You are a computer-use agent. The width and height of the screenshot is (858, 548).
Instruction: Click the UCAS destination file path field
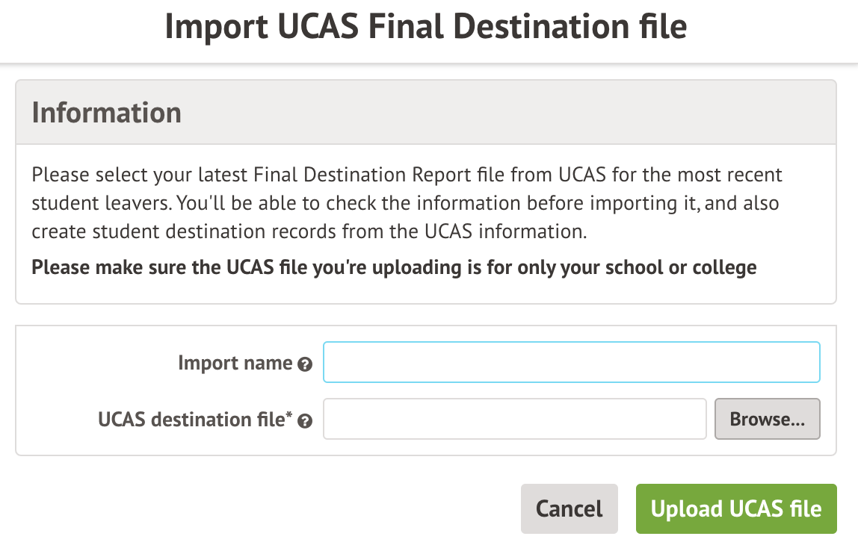[514, 419]
